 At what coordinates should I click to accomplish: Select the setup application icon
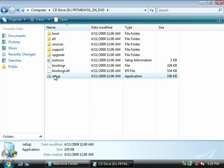click(x=49, y=76)
